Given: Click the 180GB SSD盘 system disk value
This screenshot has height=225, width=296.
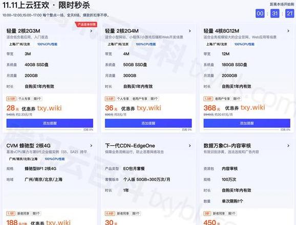Looking at the screenshot, I should [234, 65].
